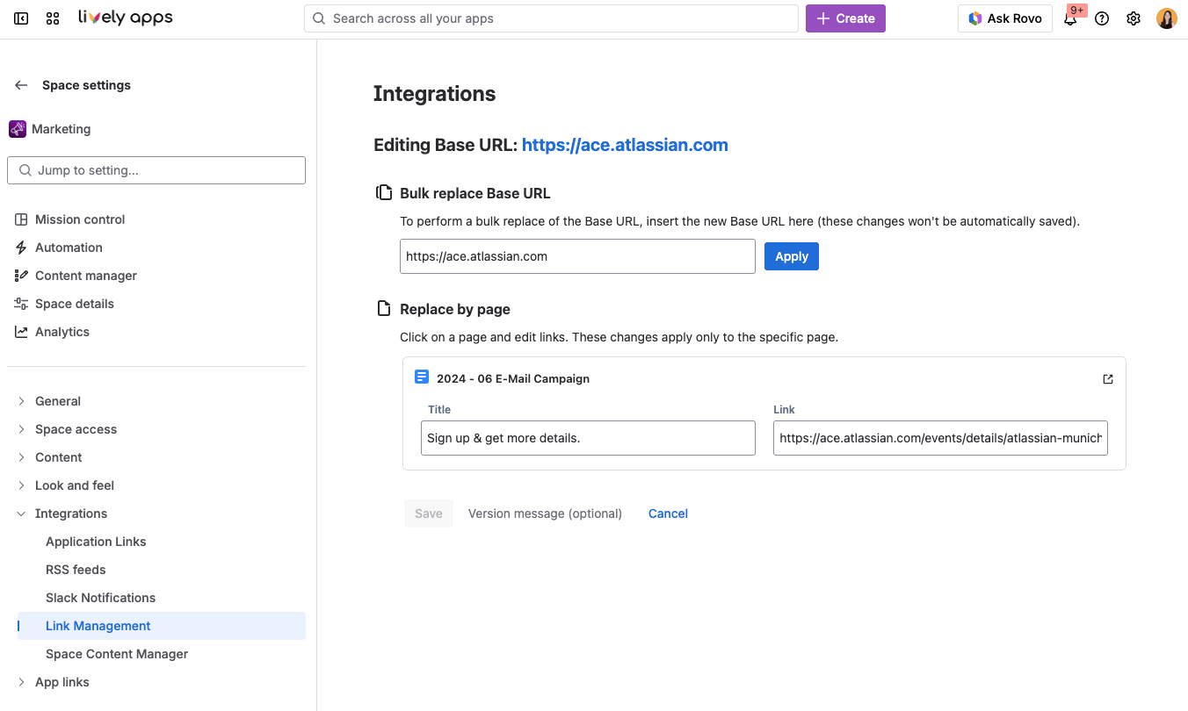
Task: Select Mission control in the sidebar
Action: tap(80, 219)
